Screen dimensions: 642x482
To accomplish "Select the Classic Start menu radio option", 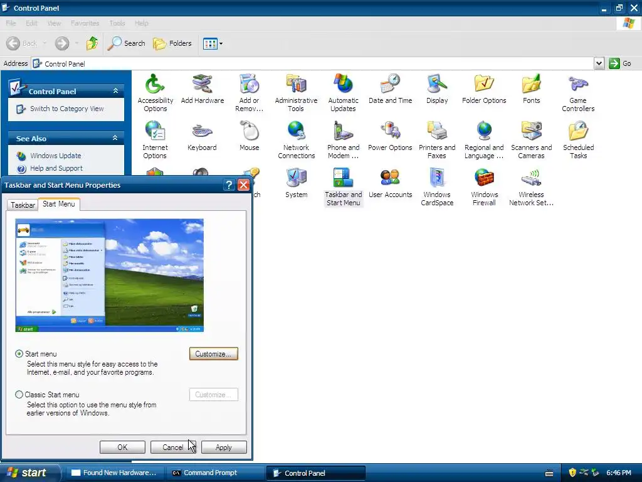I will (x=19, y=394).
